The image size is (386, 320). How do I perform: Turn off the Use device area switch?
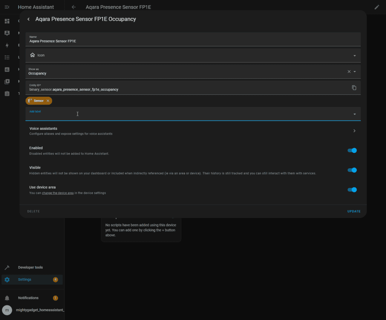[x=352, y=190]
